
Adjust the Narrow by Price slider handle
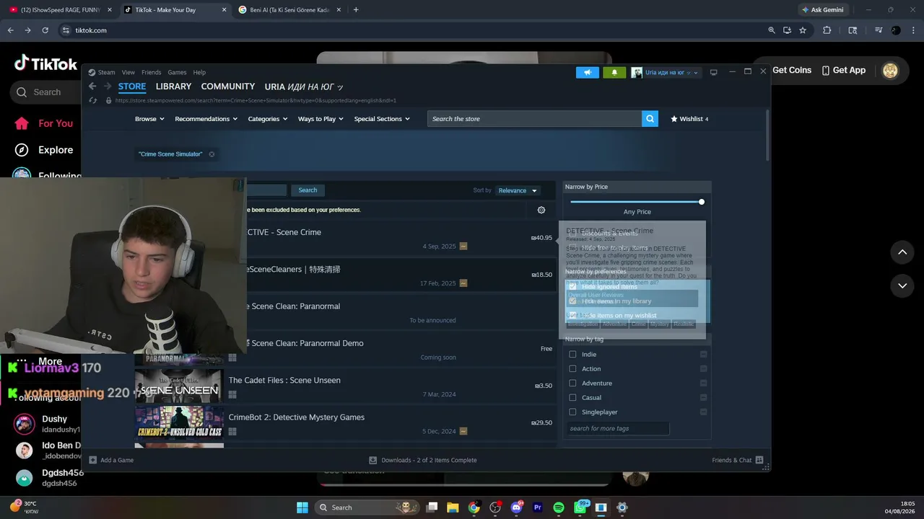[x=702, y=202]
